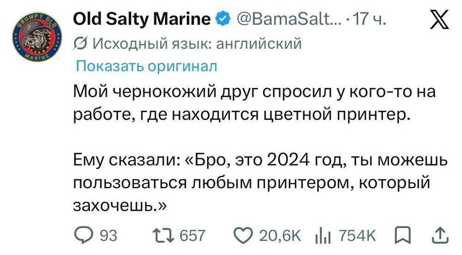Click the X logo in the corner
Screen dimensions: 462x255
pos(439,19)
